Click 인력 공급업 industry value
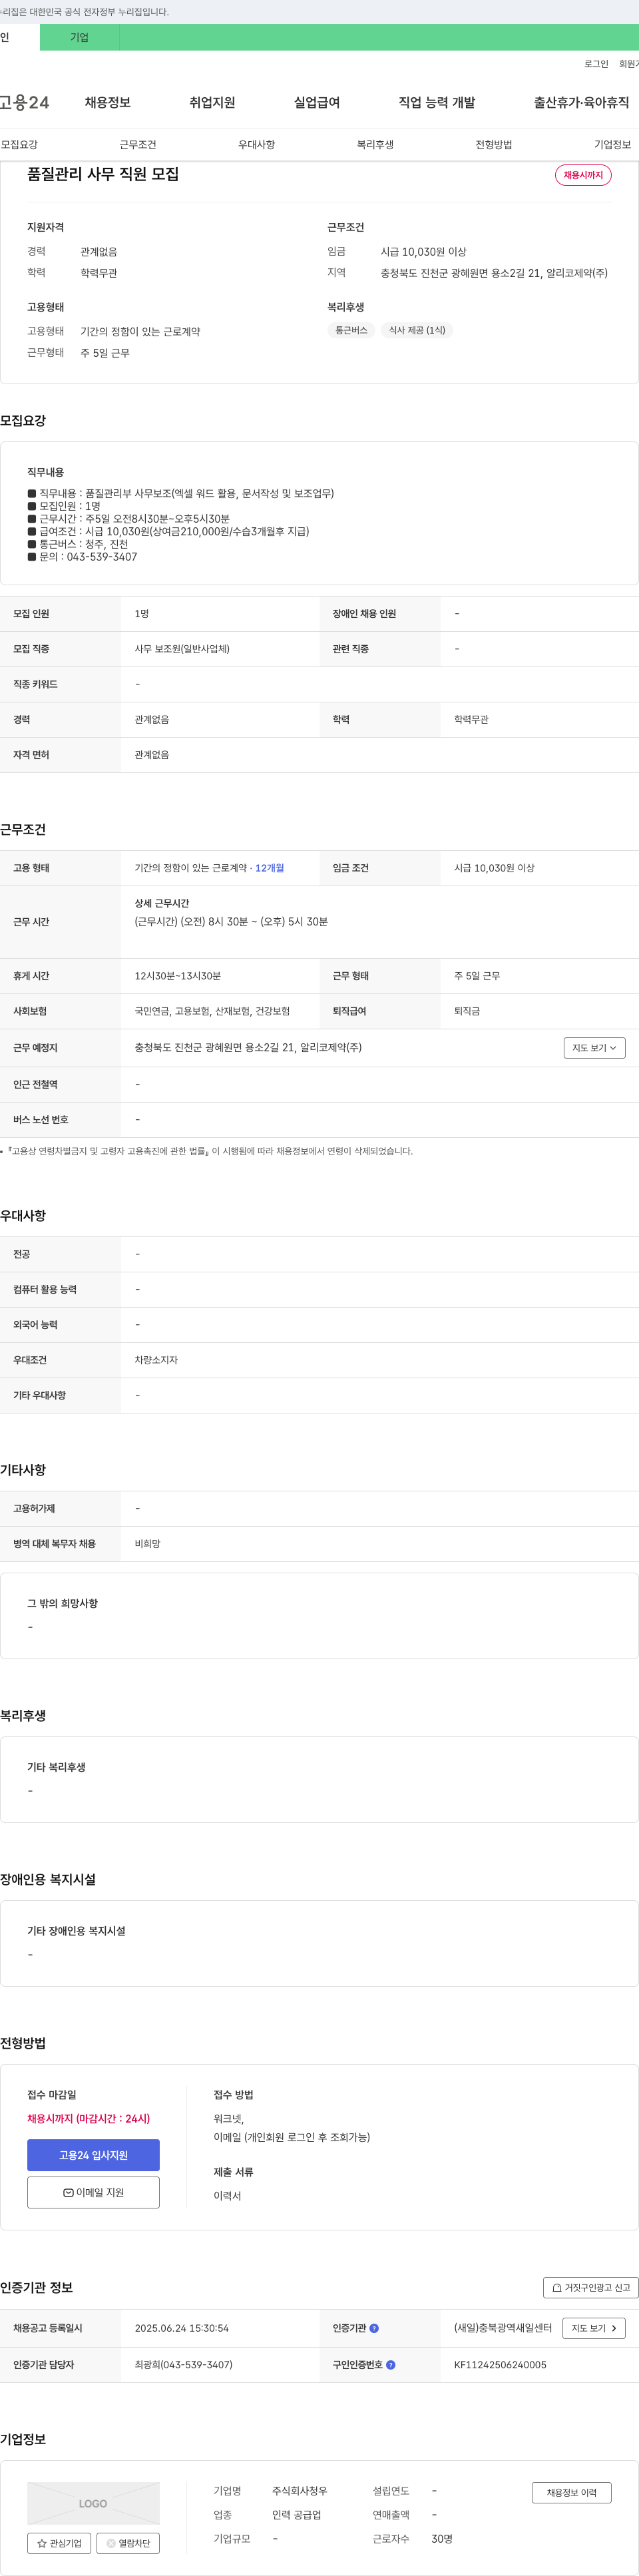The width and height of the screenshot is (639, 2576). pyautogui.click(x=297, y=2515)
